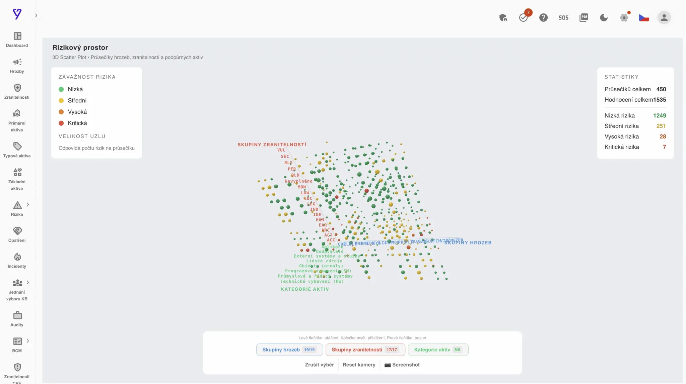Open Základní aktiva shapes icon
Screen dimensions: 686x384
17,172
